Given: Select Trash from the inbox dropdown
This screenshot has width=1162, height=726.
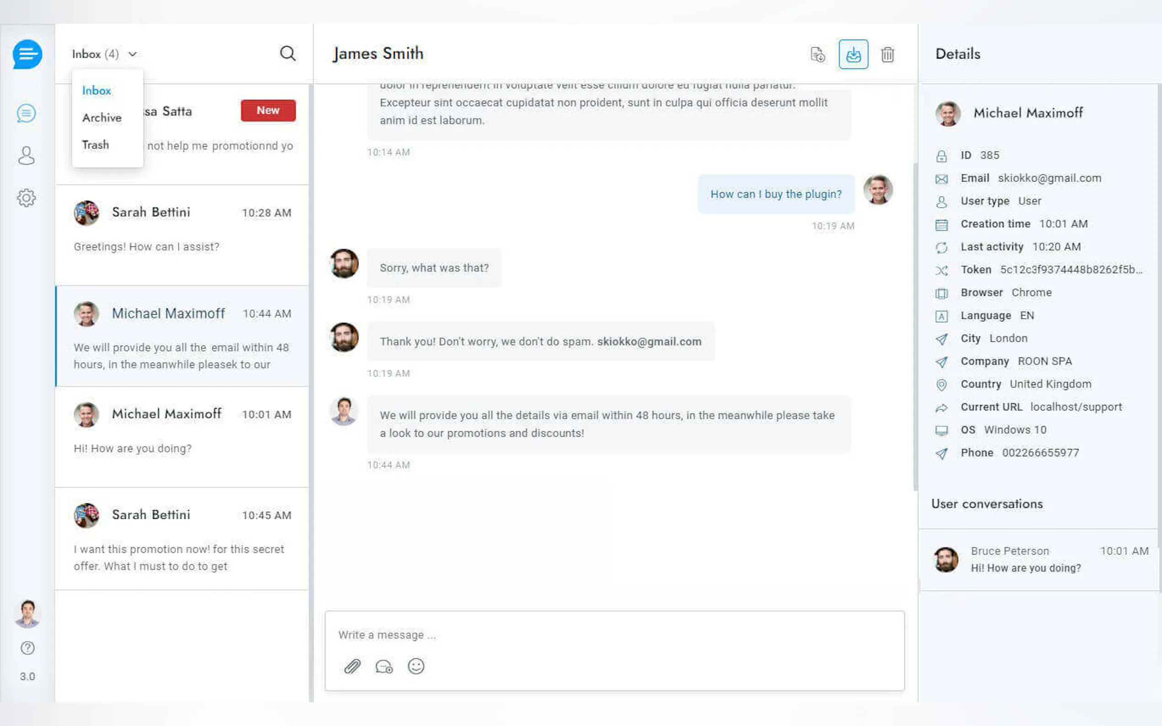Looking at the screenshot, I should pos(96,144).
